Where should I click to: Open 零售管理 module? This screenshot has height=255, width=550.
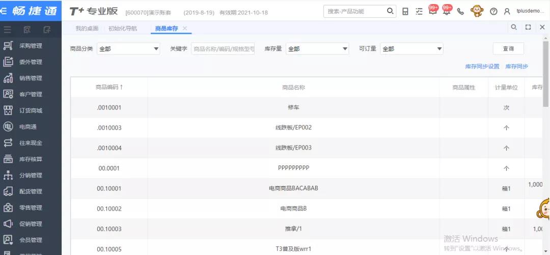[x=31, y=208]
